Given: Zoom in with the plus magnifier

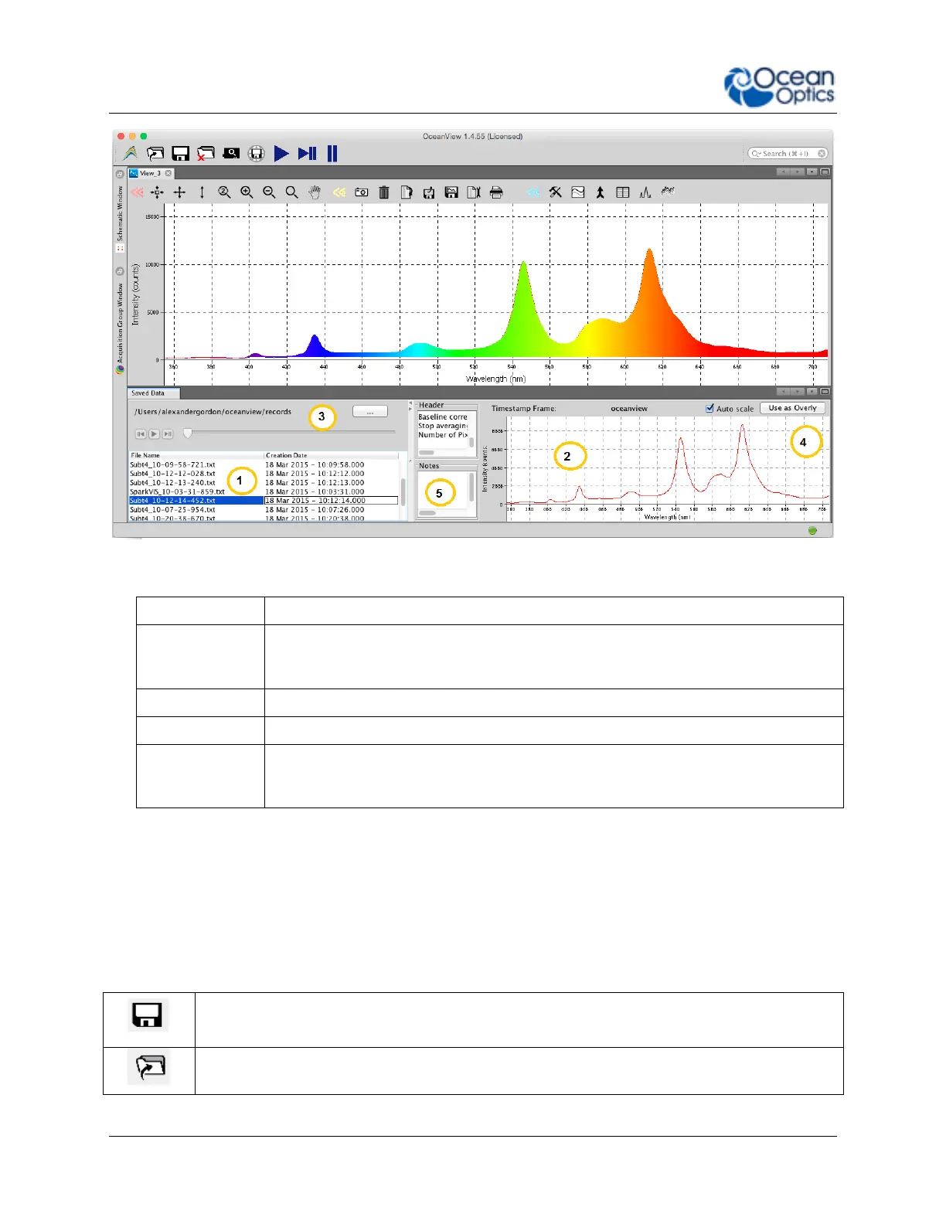Looking at the screenshot, I should 247,192.
